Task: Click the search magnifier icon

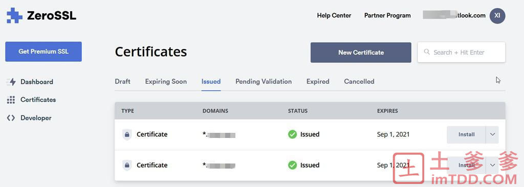Action: pyautogui.click(x=427, y=52)
